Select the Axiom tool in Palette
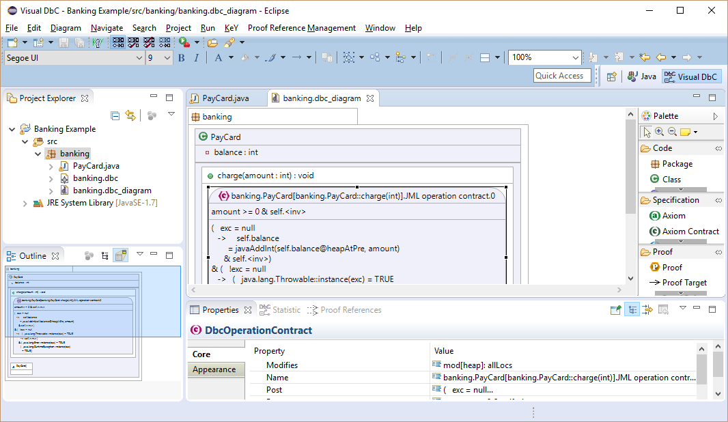728x422 pixels. (668, 215)
